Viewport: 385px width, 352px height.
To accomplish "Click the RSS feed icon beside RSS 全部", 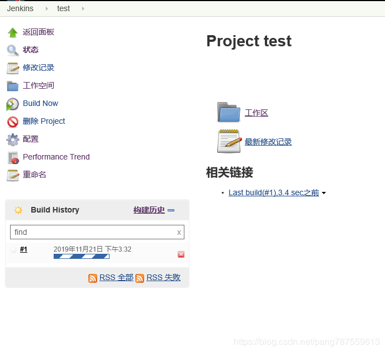I will coord(93,278).
